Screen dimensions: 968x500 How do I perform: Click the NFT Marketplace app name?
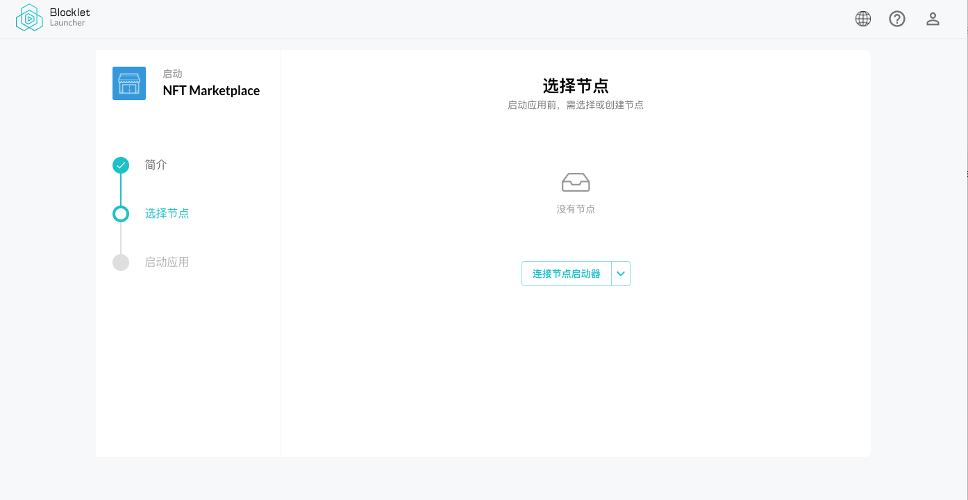click(211, 90)
